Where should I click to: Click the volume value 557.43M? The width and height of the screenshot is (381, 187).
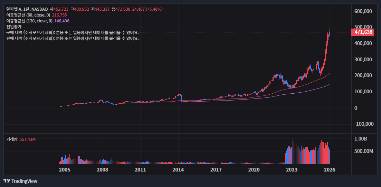coord(27,139)
